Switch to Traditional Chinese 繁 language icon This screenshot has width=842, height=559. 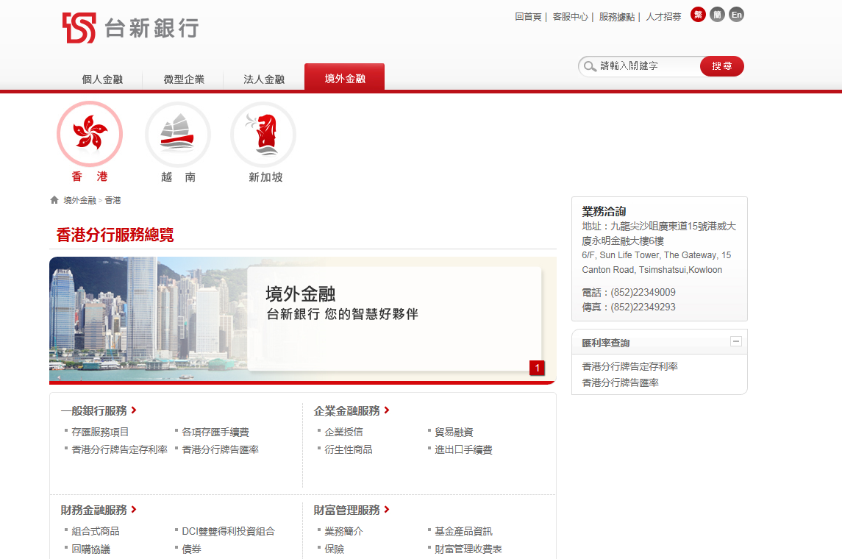pyautogui.click(x=698, y=15)
